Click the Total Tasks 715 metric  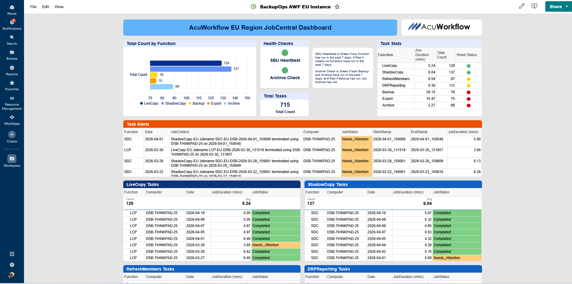pos(285,105)
